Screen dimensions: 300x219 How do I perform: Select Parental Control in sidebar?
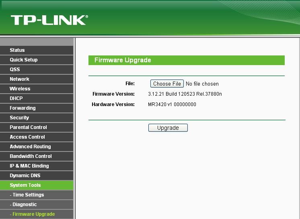(28, 127)
